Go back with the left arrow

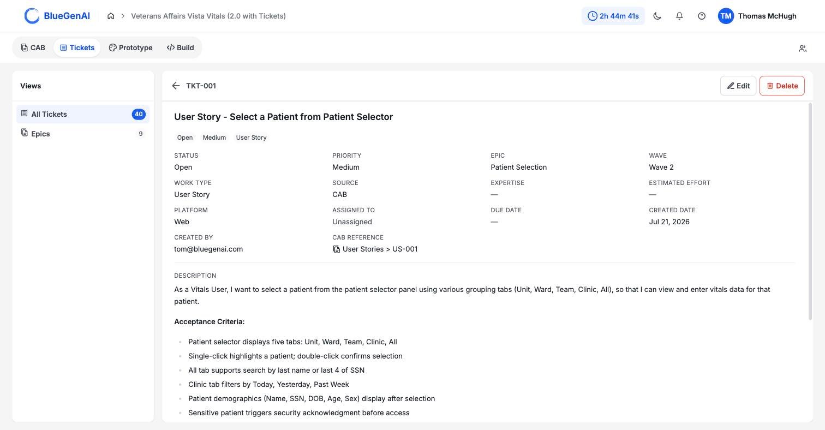pyautogui.click(x=176, y=86)
